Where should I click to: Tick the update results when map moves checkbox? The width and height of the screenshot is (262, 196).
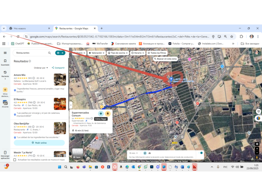(x=15, y=160)
